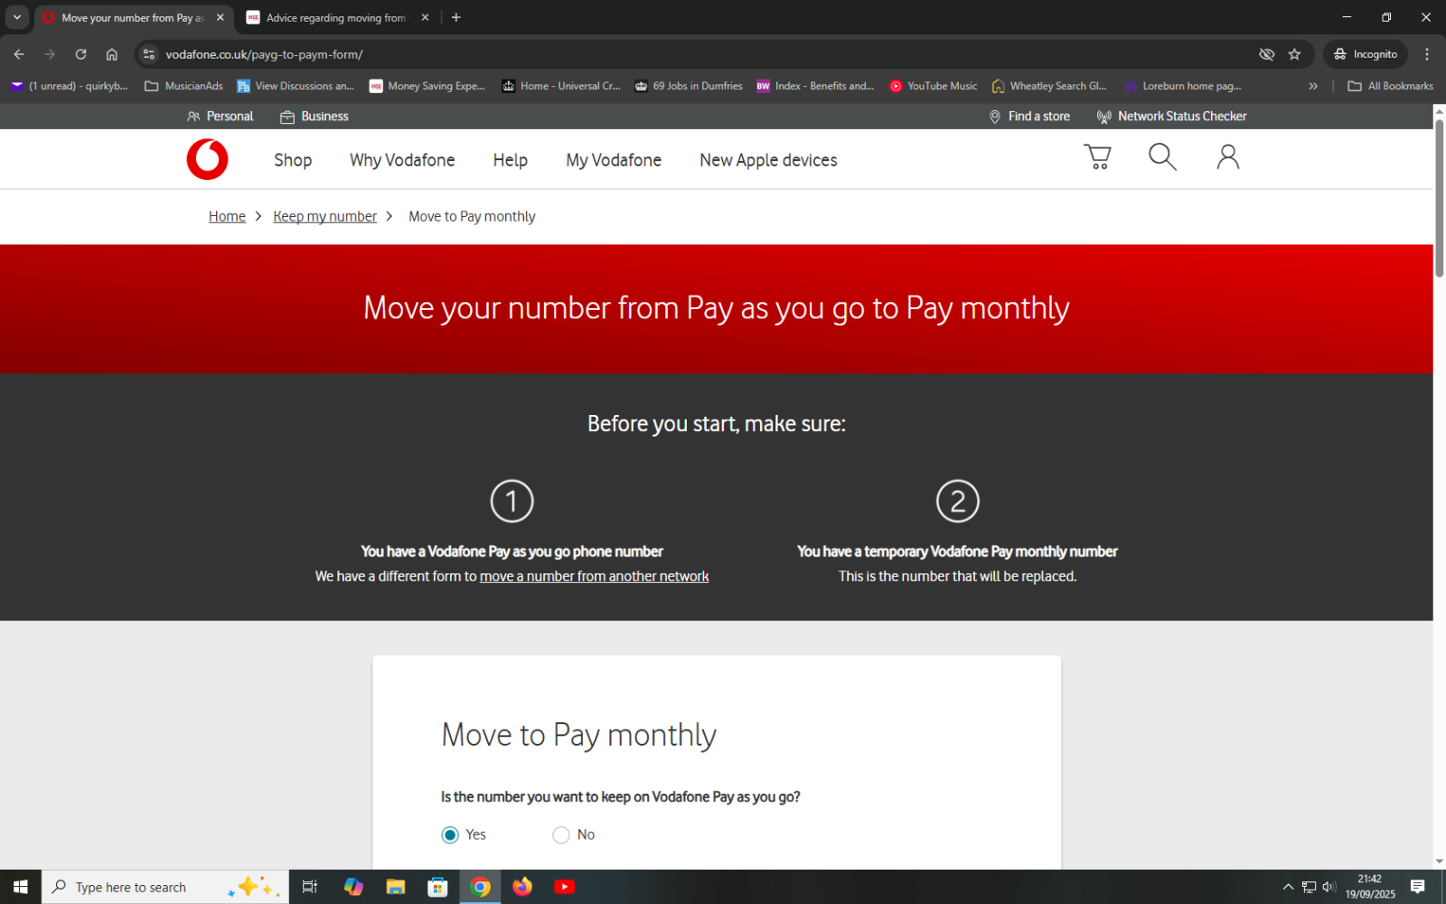The height and width of the screenshot is (904, 1446).
Task: Close the Move your number tab
Action: click(x=220, y=17)
